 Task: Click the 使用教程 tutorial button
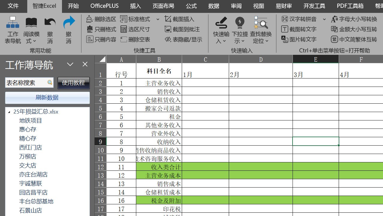[x=73, y=83]
